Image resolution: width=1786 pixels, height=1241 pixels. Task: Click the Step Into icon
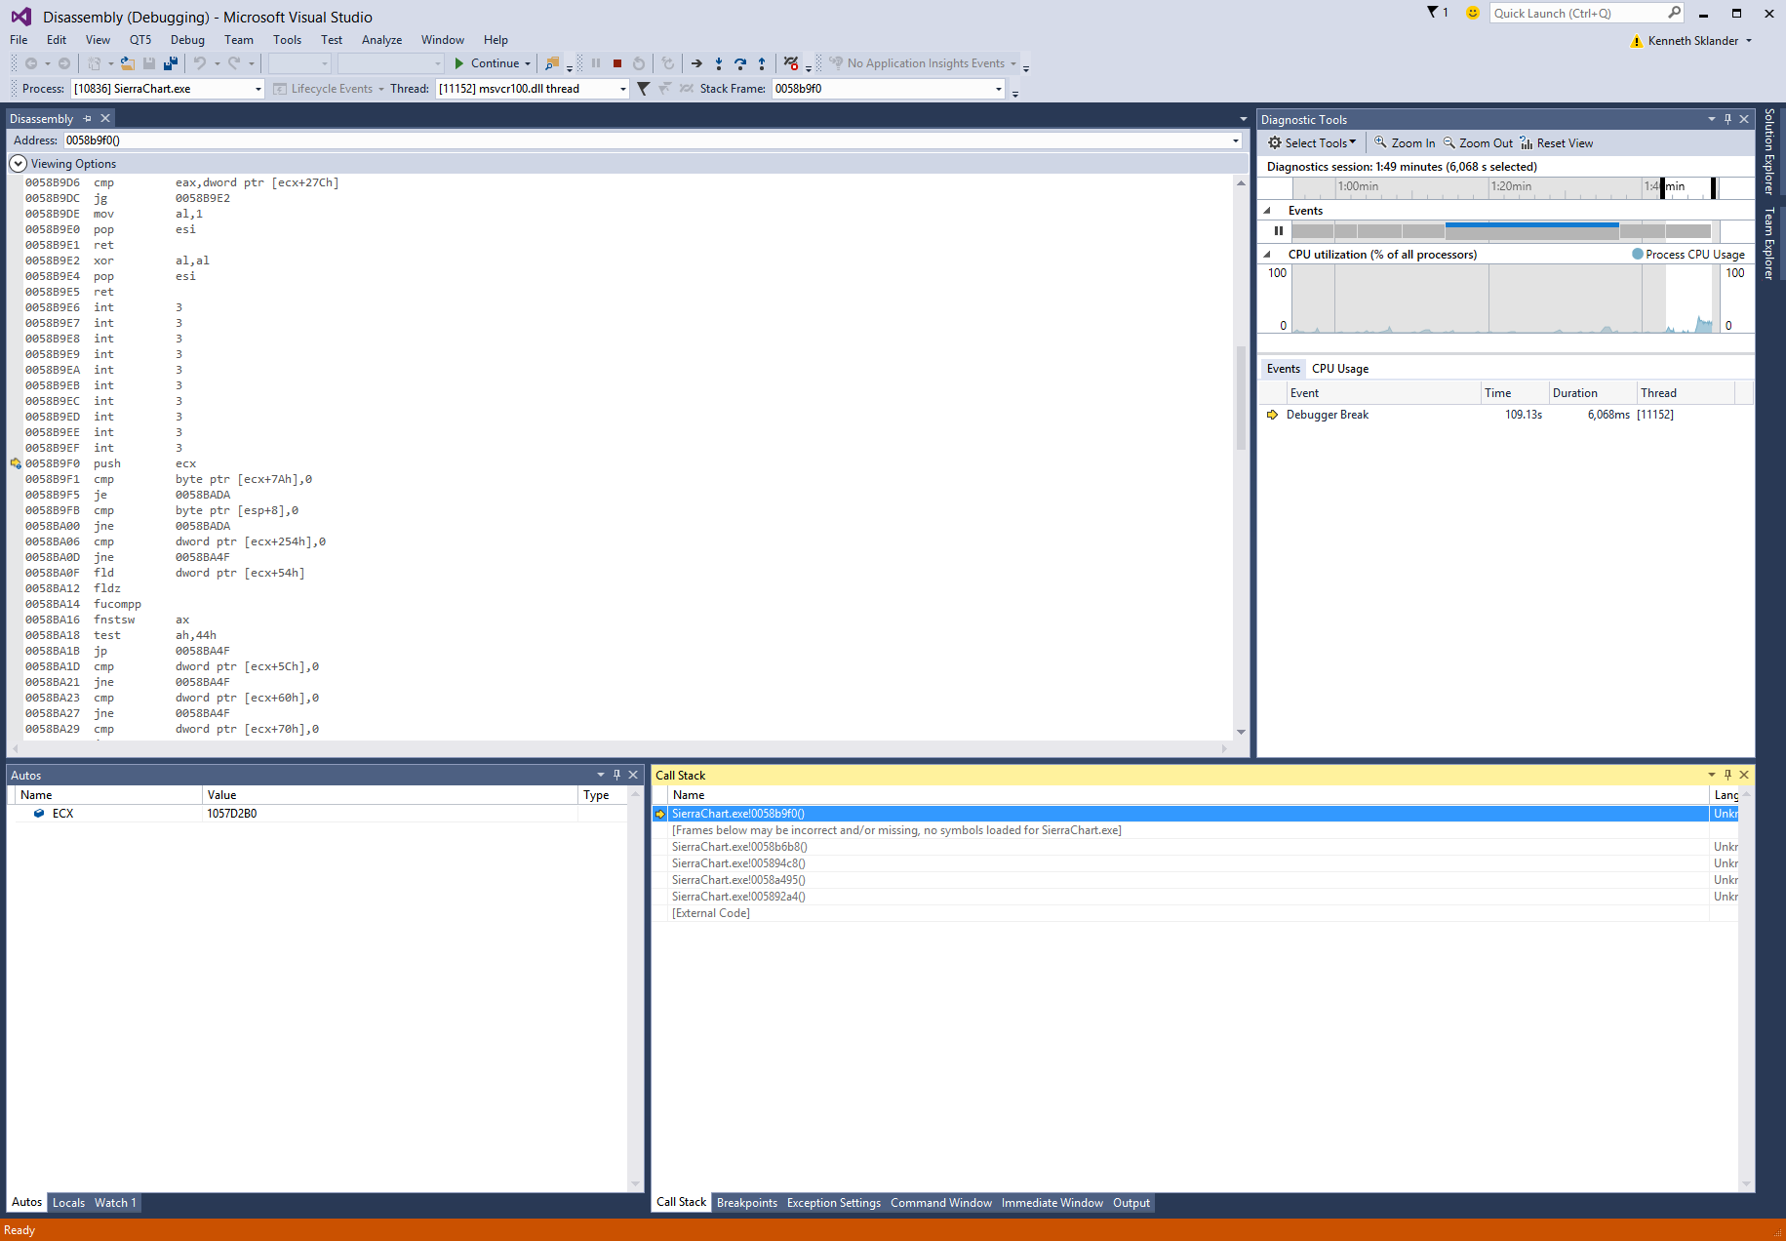(x=719, y=63)
